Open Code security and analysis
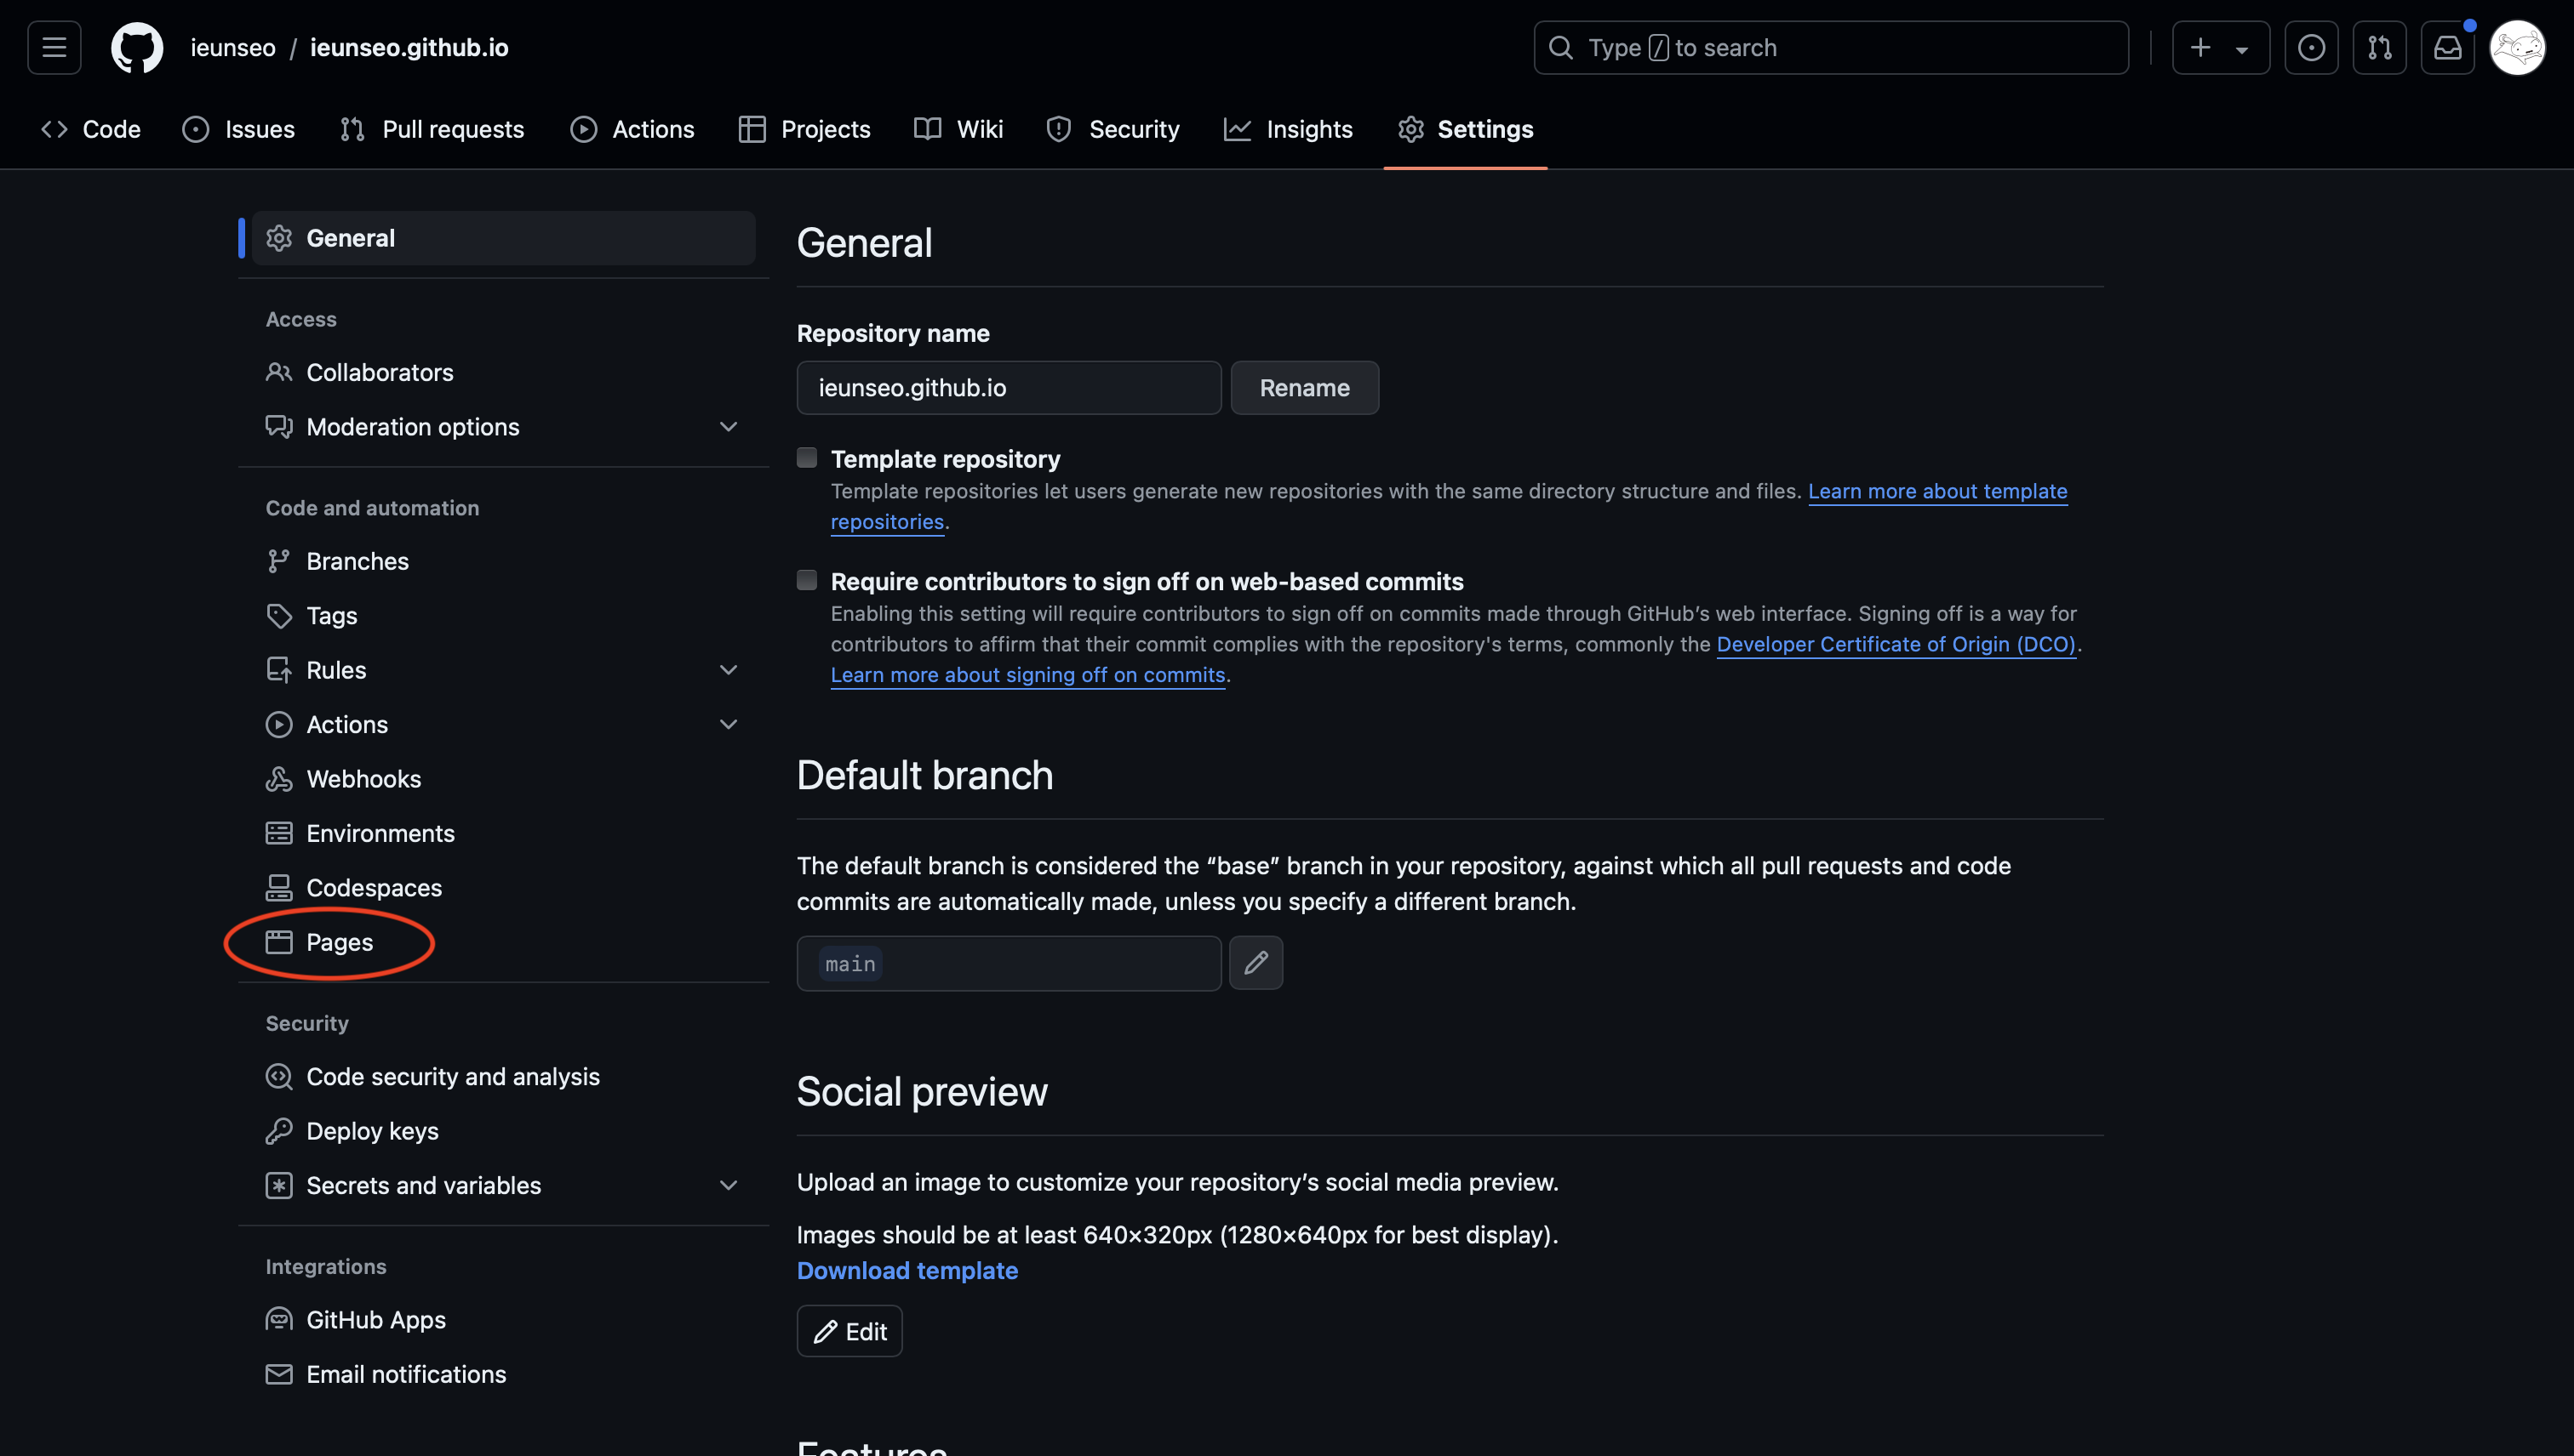2574x1456 pixels. coord(503,1077)
